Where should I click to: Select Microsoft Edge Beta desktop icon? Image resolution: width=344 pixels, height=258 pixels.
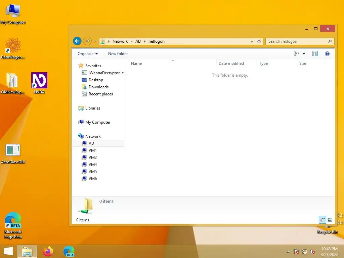coord(13,226)
